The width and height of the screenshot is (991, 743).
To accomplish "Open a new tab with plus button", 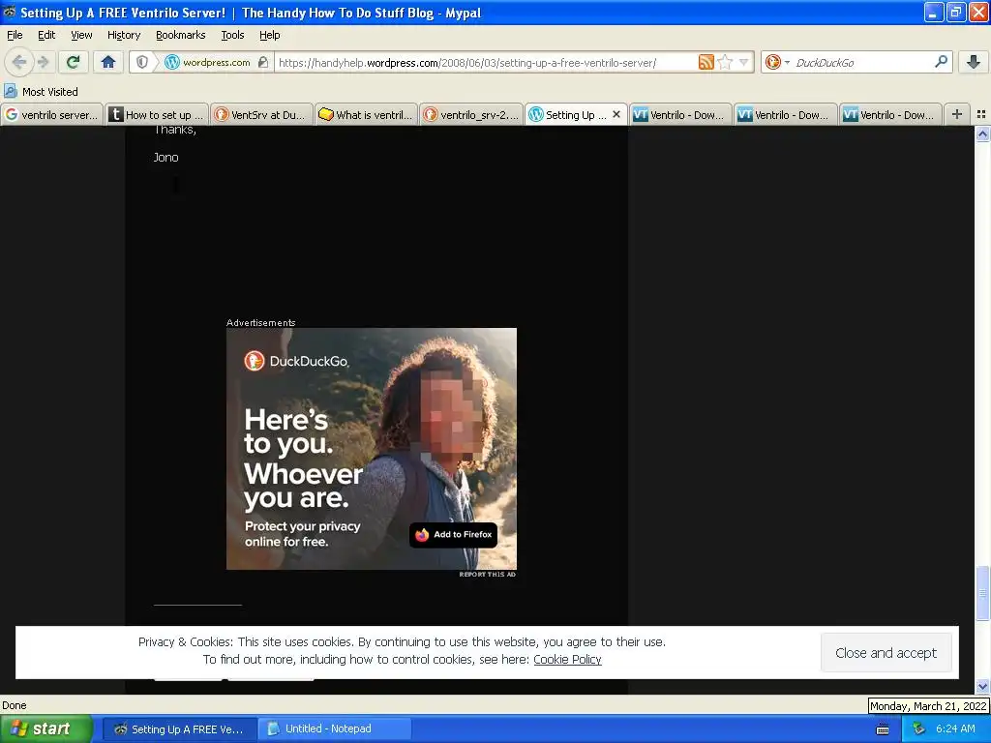I will pos(957,114).
